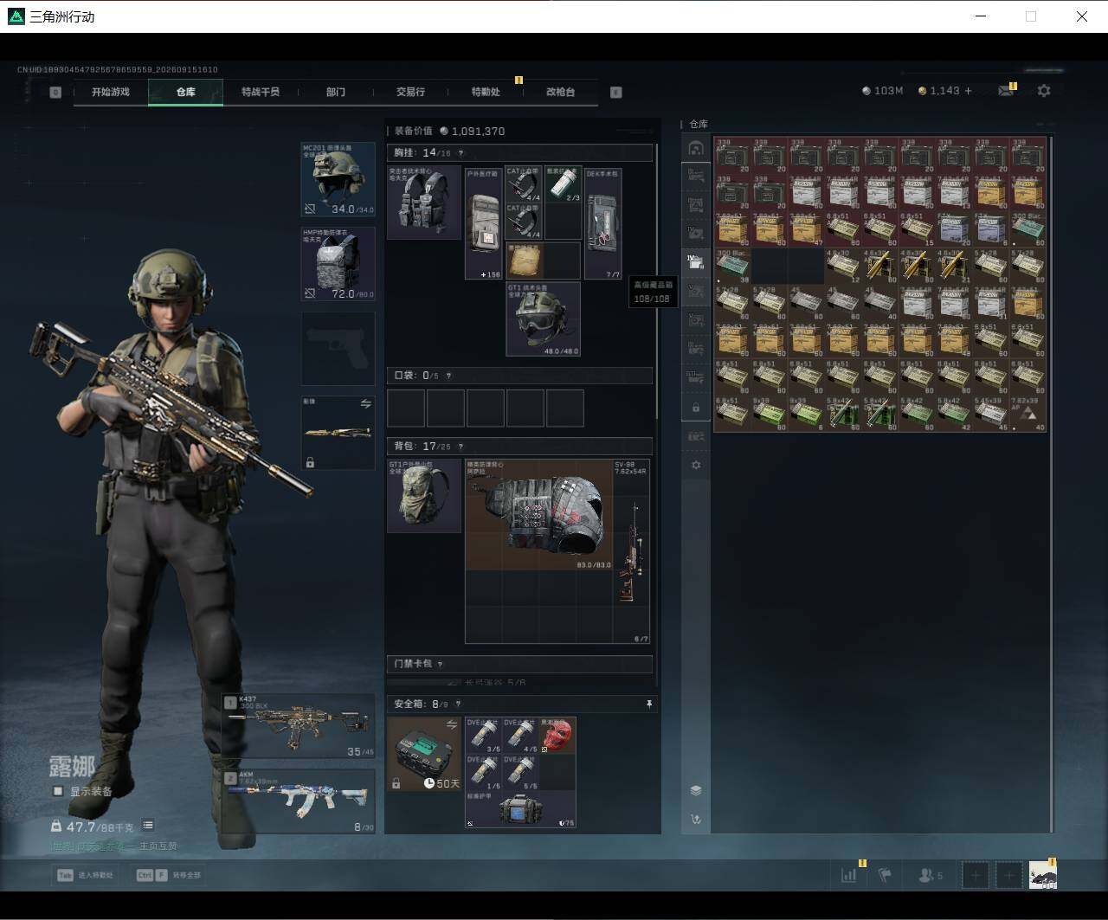Click the E next-tab key button
Screen dimensions: 1108x920
coord(616,92)
